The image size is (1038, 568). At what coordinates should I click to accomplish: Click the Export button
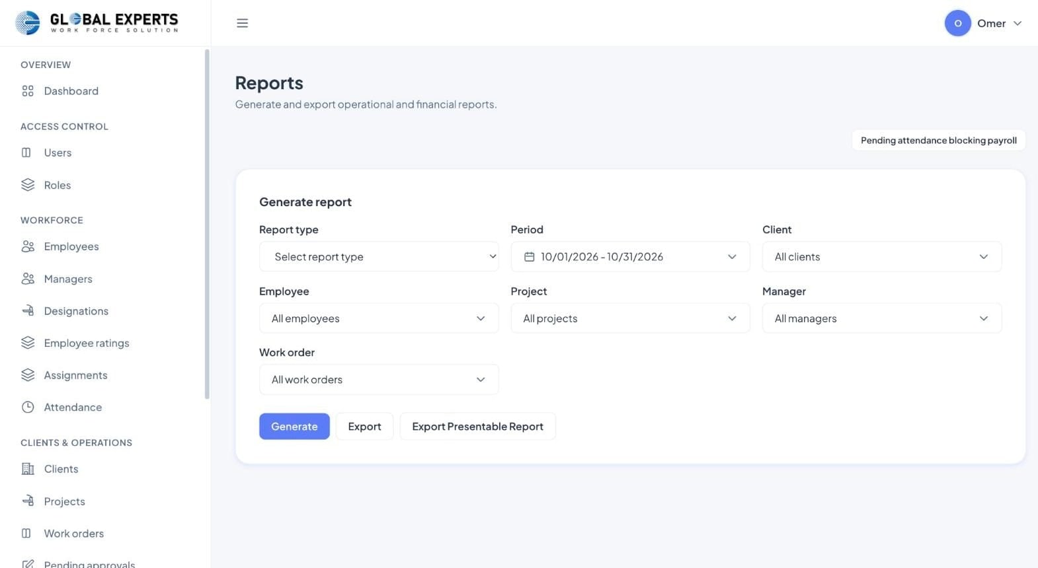364,427
